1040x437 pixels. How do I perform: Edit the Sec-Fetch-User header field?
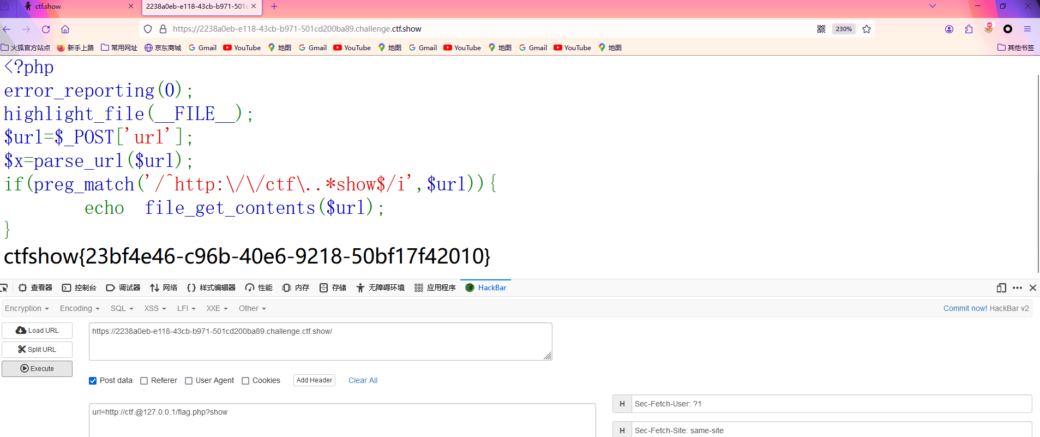click(x=832, y=404)
